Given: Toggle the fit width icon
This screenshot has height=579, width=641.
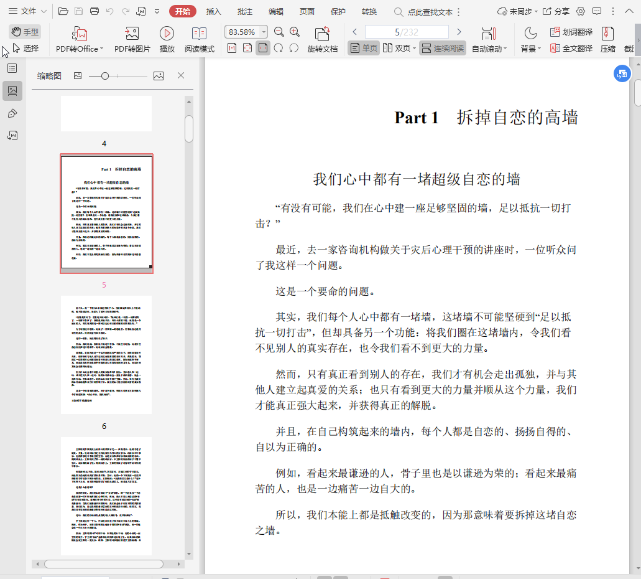Looking at the screenshot, I should click(263, 48).
